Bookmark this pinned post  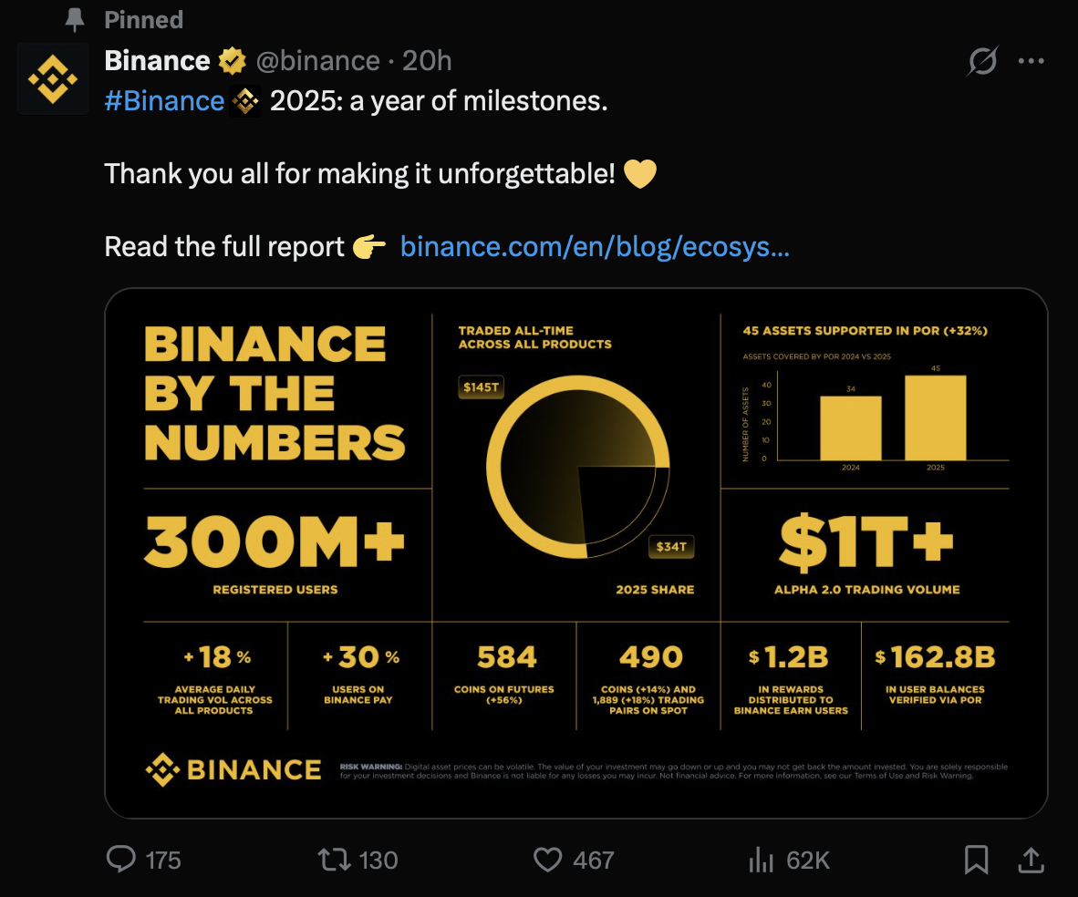tap(976, 860)
